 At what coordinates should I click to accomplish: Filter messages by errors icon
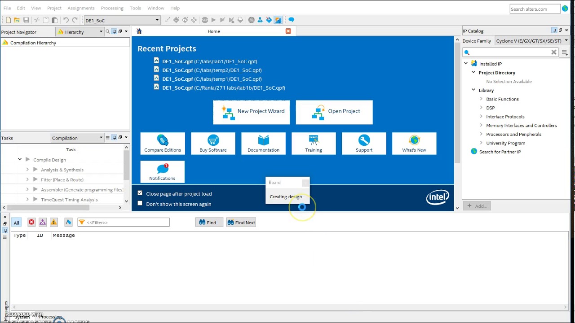click(31, 222)
